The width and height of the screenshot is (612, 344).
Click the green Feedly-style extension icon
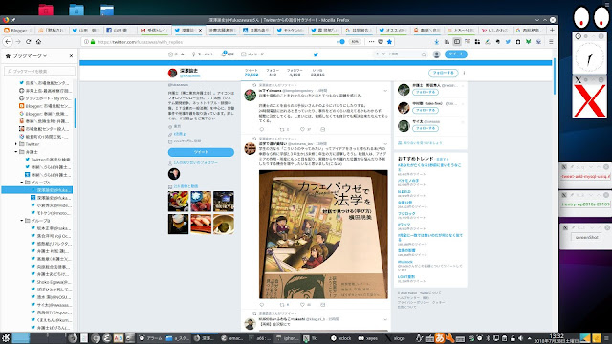pyautogui.click(x=528, y=42)
